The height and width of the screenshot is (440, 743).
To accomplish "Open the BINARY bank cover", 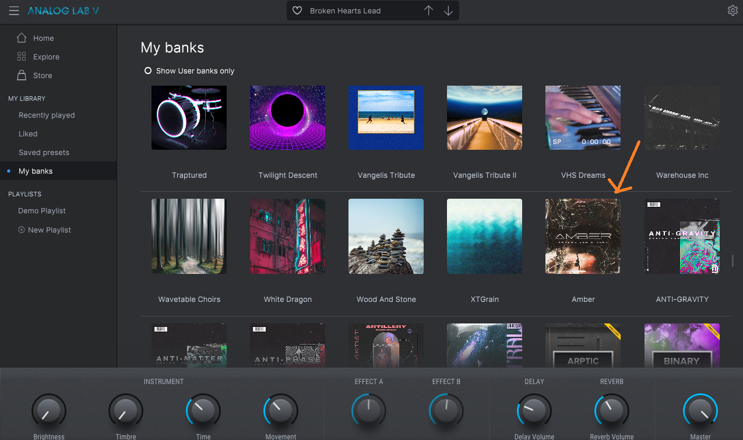I will [682, 345].
